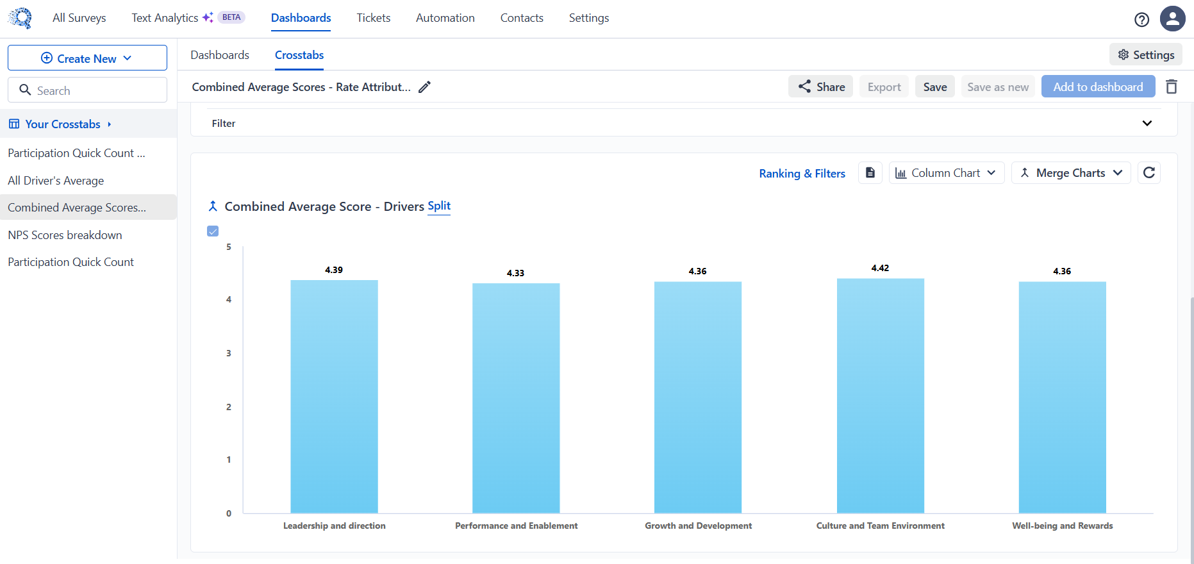Image resolution: width=1194 pixels, height=564 pixels.
Task: Open the user profile avatar
Action: coord(1172,19)
